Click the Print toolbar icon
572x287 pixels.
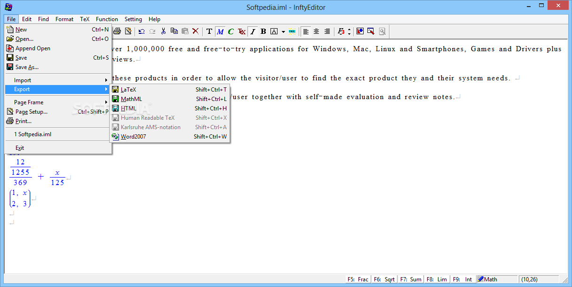click(x=117, y=31)
